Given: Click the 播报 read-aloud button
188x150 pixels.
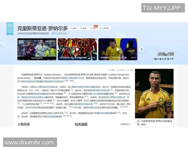Looking at the screenshot, I should (74, 28).
